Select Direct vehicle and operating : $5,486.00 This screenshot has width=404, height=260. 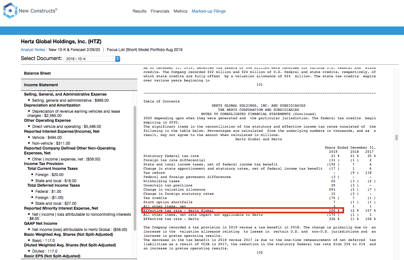click(x=67, y=127)
